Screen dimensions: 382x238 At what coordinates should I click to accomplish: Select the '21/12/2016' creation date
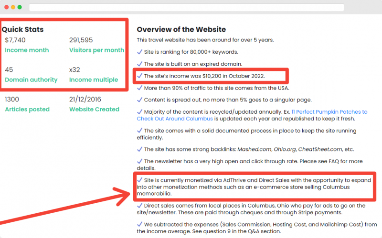coord(85,99)
